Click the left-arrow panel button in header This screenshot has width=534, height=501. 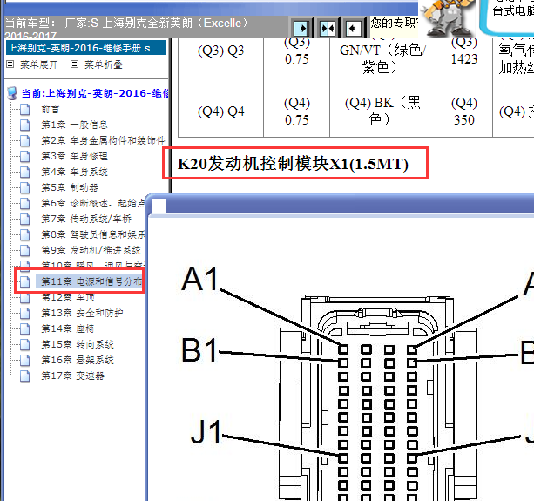coord(353,28)
